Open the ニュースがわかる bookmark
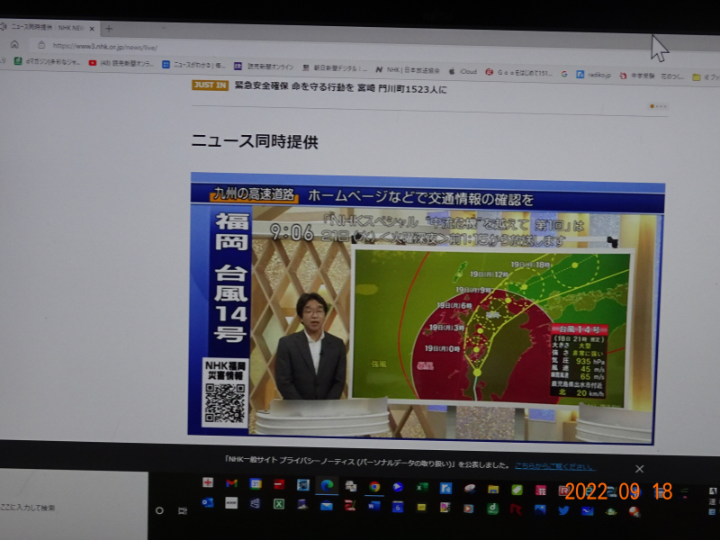 [193, 65]
